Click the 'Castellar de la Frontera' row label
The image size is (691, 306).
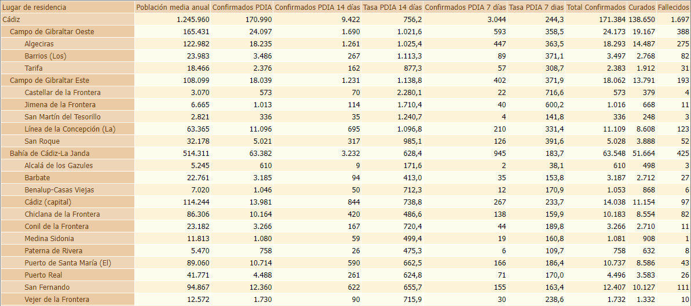pos(63,93)
